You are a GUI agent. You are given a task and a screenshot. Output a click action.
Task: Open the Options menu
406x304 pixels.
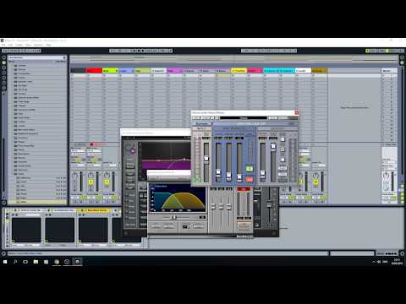click(x=38, y=45)
